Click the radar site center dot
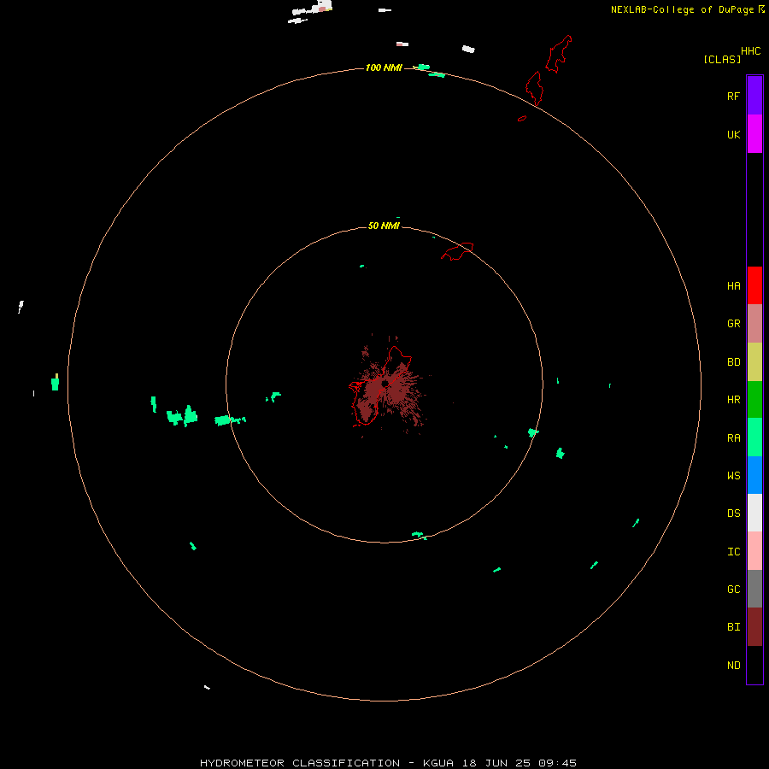This screenshot has width=769, height=769. coord(385,383)
